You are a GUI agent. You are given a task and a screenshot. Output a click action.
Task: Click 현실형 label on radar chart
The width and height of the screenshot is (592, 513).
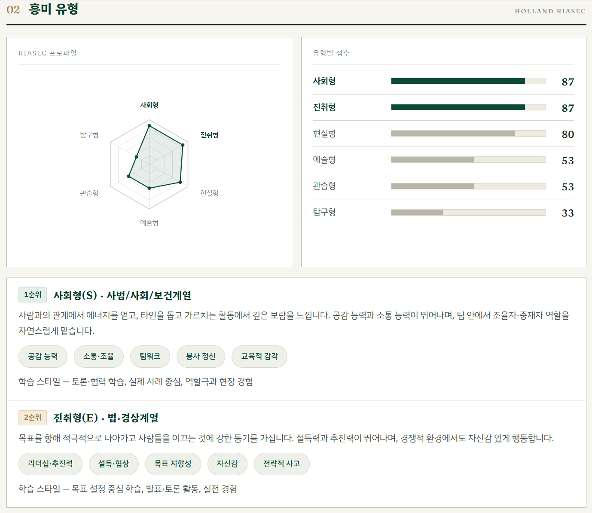coord(210,193)
